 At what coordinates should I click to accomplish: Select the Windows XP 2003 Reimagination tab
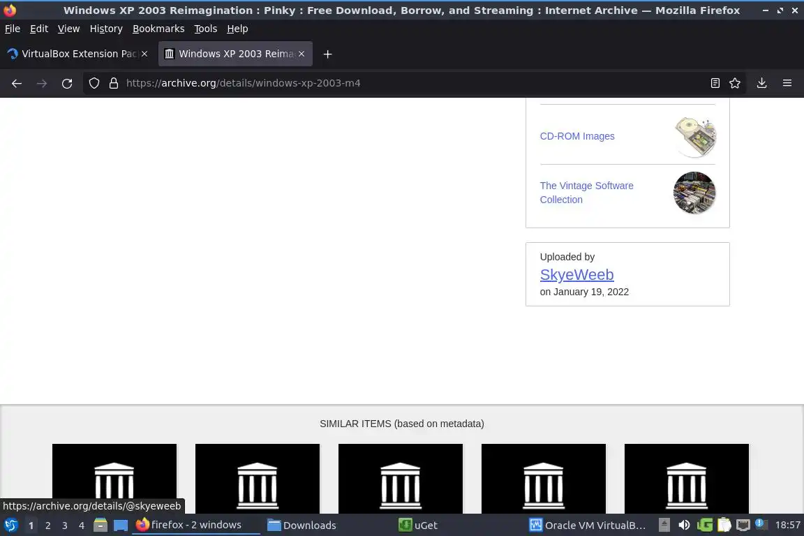[x=235, y=54]
